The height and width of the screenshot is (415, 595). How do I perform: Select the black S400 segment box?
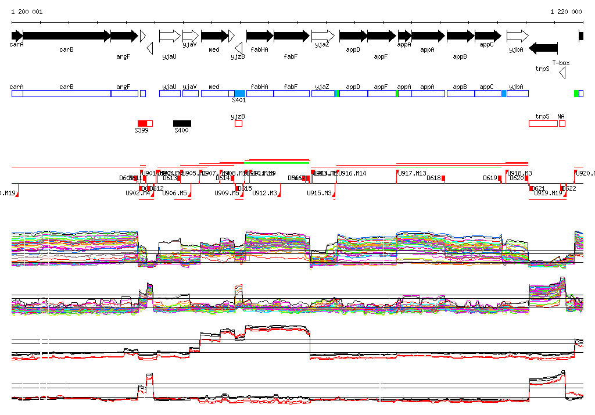[182, 123]
